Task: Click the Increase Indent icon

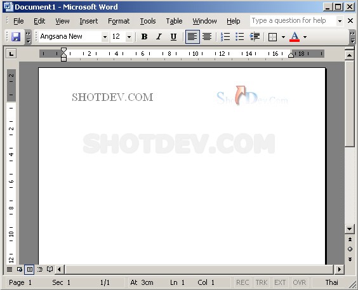Action: (x=255, y=37)
